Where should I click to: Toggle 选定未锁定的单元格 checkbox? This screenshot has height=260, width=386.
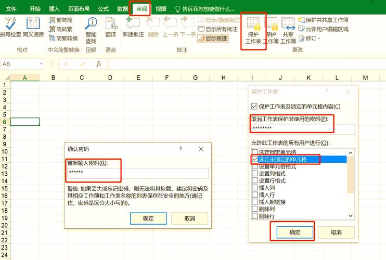tap(255, 159)
